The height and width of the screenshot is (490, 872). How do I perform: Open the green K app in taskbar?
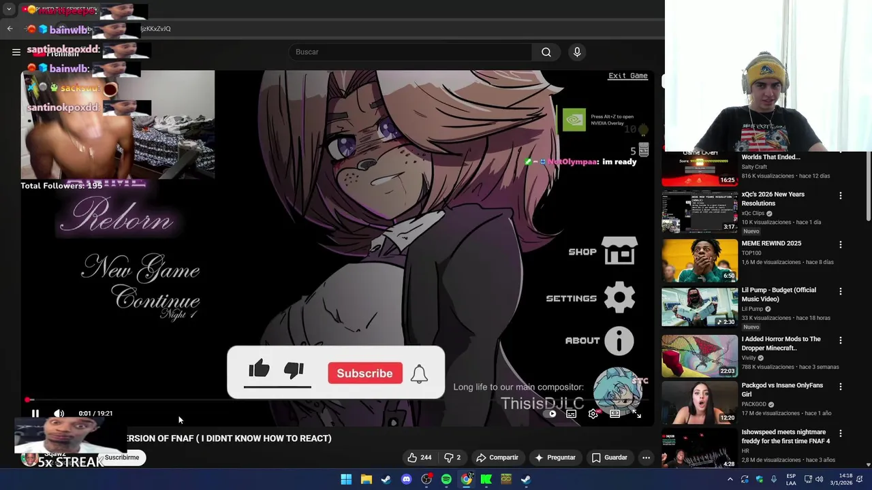point(486,479)
